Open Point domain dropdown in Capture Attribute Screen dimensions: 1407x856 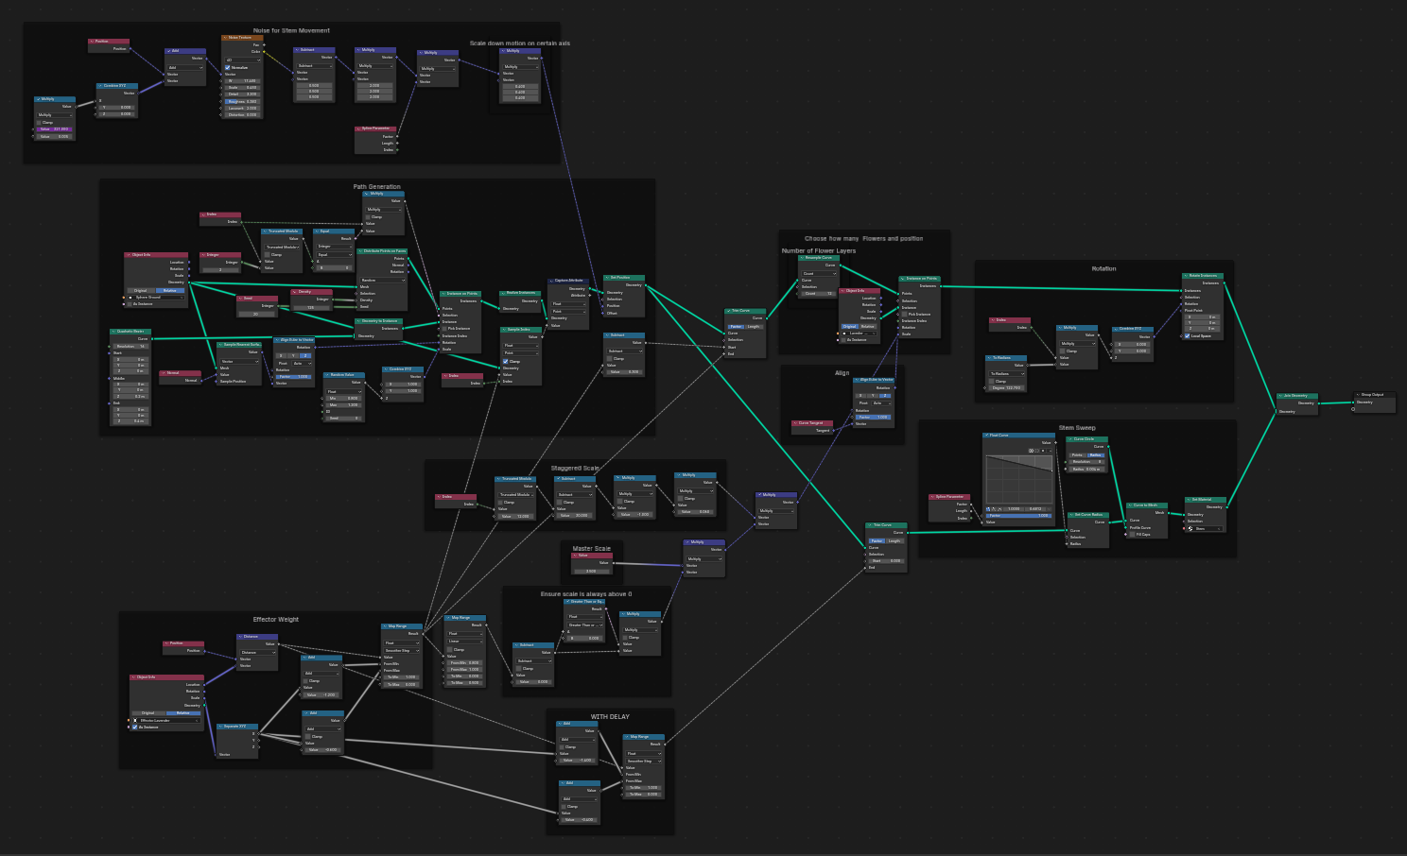click(x=570, y=311)
